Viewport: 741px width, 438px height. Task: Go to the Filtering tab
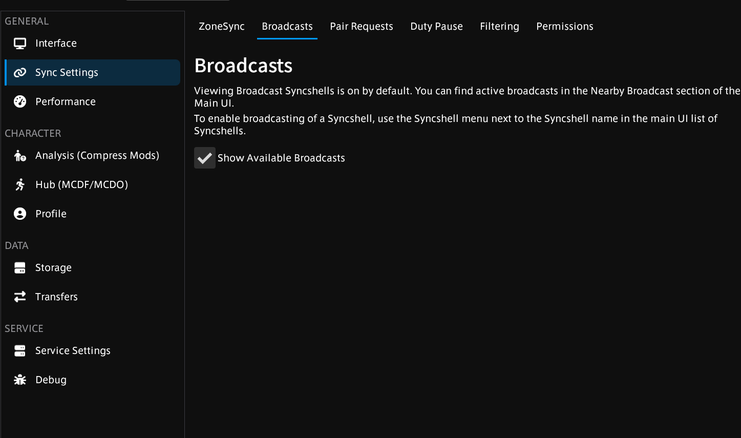499,27
